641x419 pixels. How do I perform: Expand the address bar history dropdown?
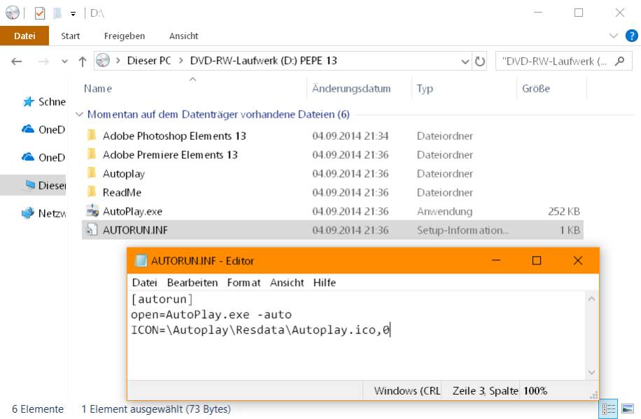[x=465, y=62]
